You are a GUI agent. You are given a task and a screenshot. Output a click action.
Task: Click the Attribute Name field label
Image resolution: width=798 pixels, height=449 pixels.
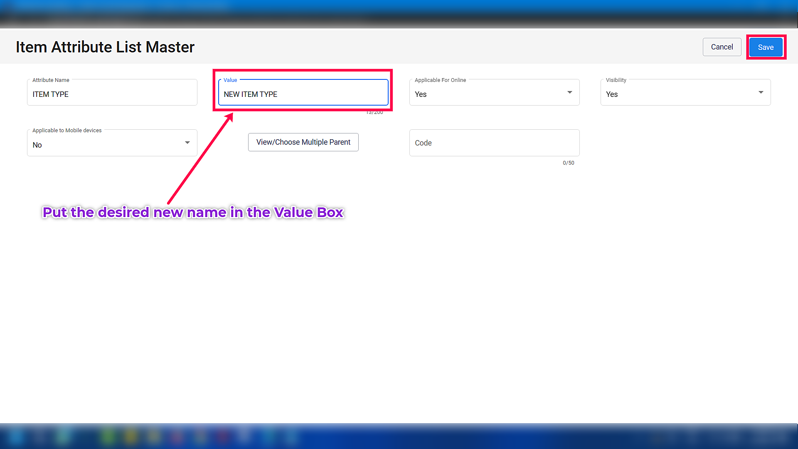51,80
